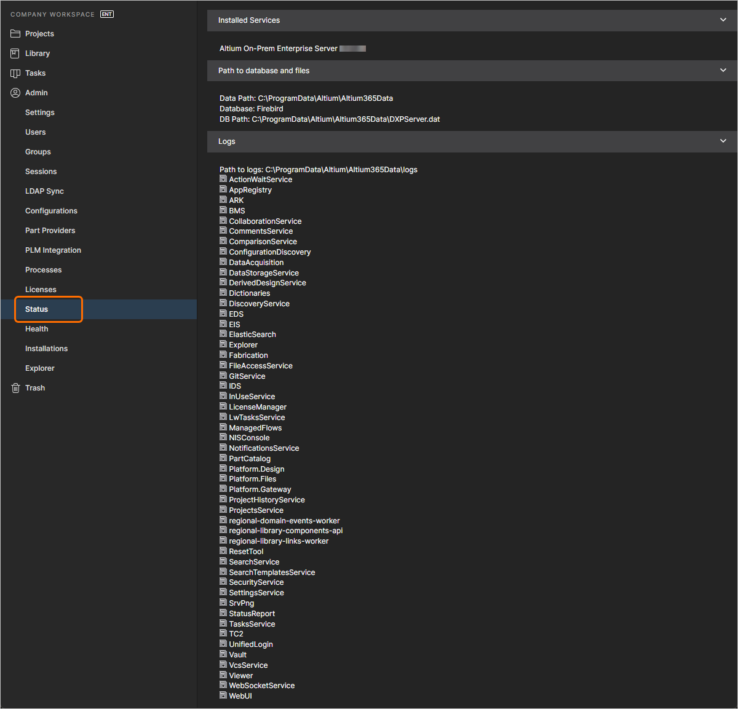Click the log icon beside GitService

click(223, 376)
